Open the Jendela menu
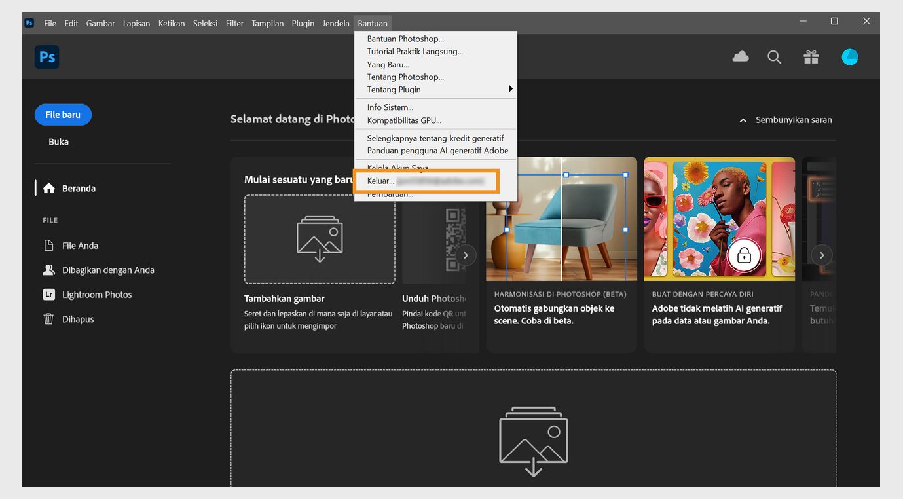 point(336,23)
